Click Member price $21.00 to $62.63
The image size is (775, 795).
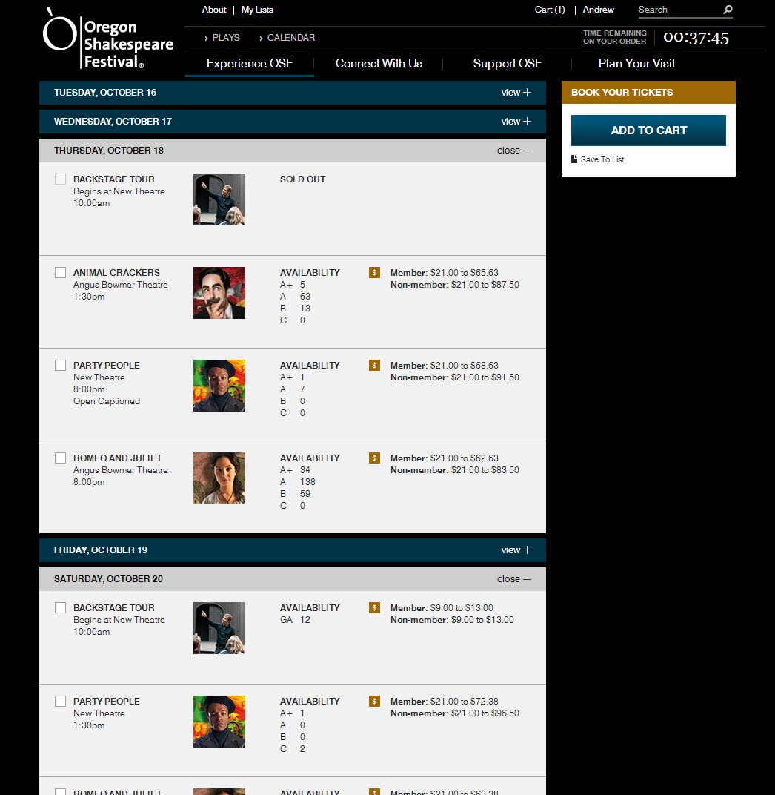445,458
